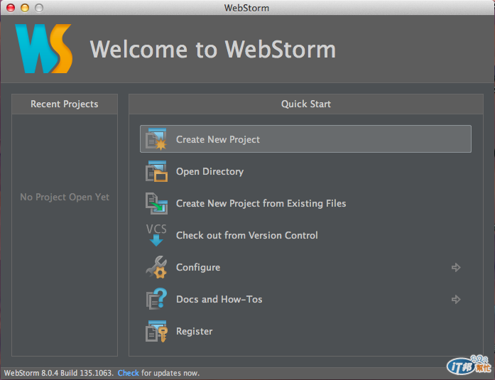Image resolution: width=495 pixels, height=380 pixels.
Task: Select the Register label
Action: pyautogui.click(x=194, y=332)
